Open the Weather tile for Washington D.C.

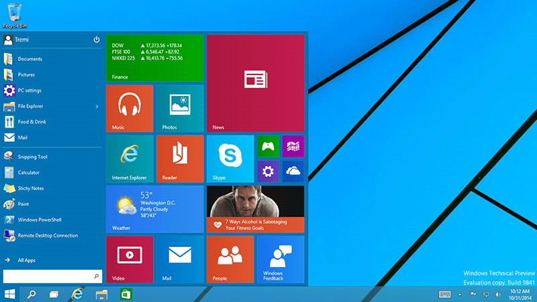tap(155, 209)
